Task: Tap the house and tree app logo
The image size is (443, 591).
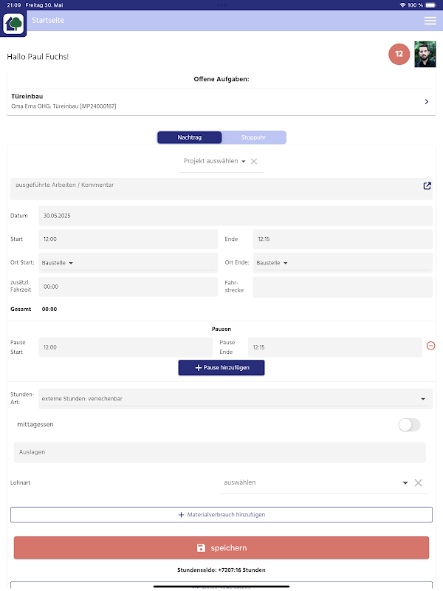Action: point(15,24)
